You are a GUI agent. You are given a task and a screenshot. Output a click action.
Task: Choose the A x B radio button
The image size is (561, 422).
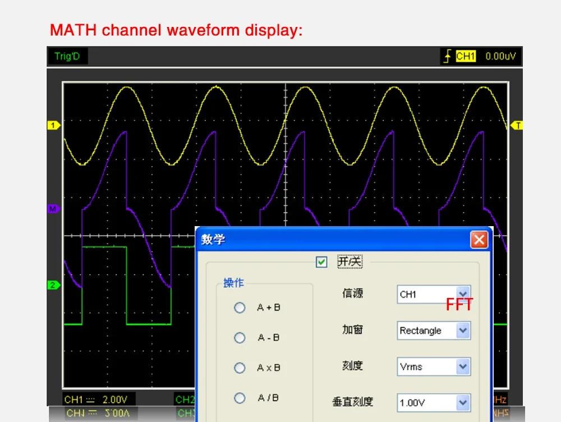point(240,368)
